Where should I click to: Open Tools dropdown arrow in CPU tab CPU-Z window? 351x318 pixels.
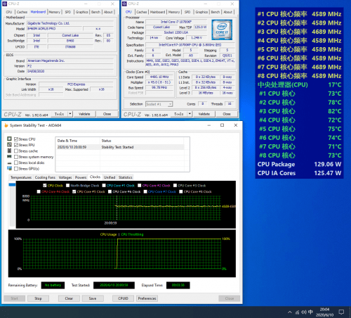(x=190, y=114)
